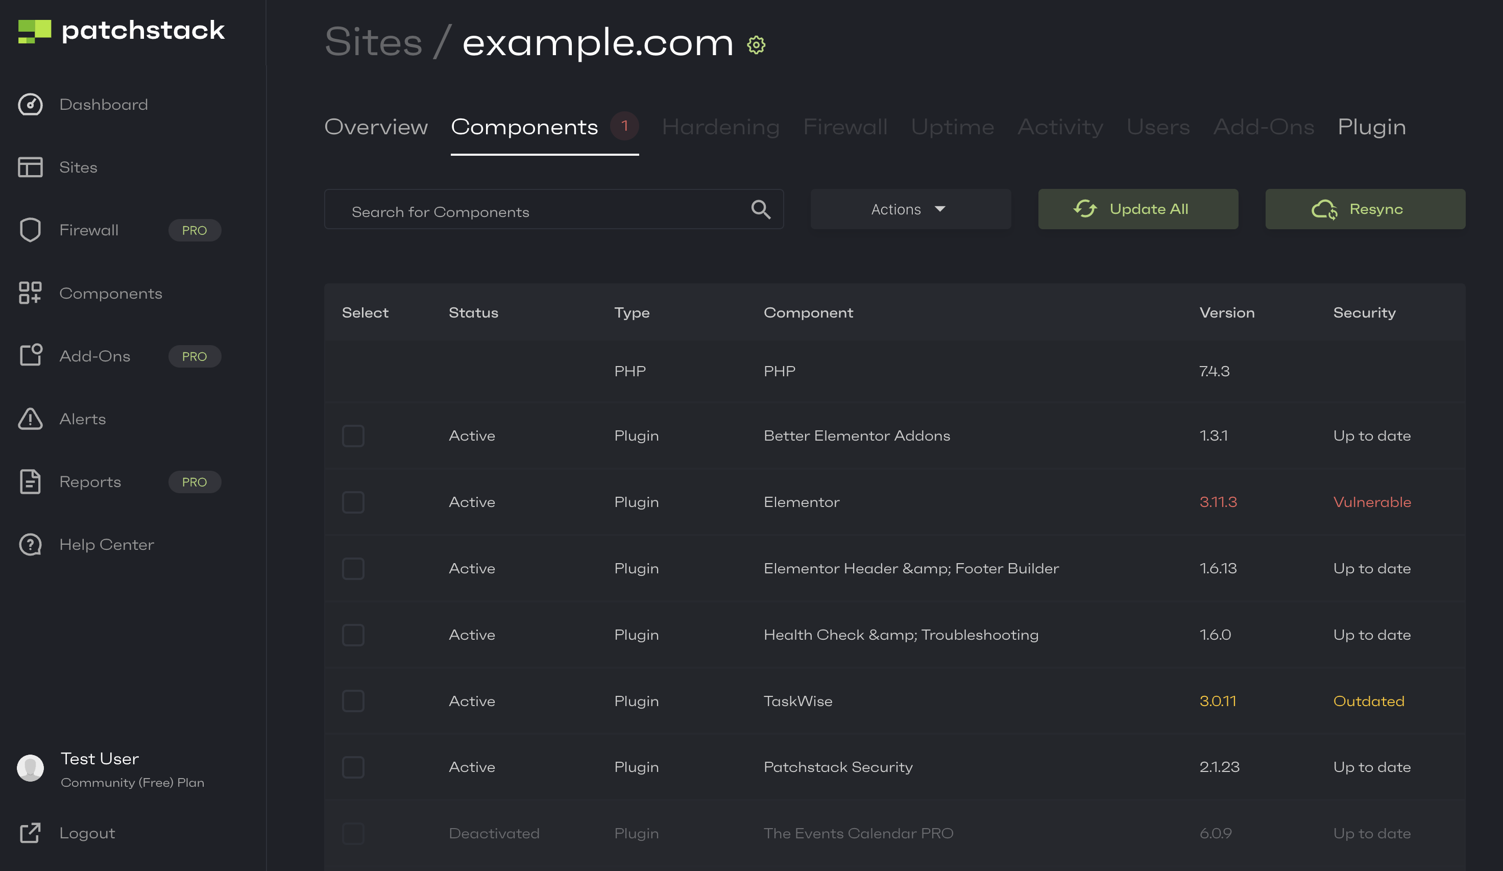Open site settings gear next to example.com
1503x871 pixels.
(756, 45)
